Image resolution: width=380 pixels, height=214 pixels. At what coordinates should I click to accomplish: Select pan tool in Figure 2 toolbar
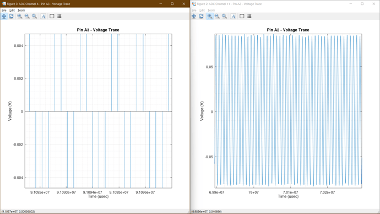click(194, 16)
